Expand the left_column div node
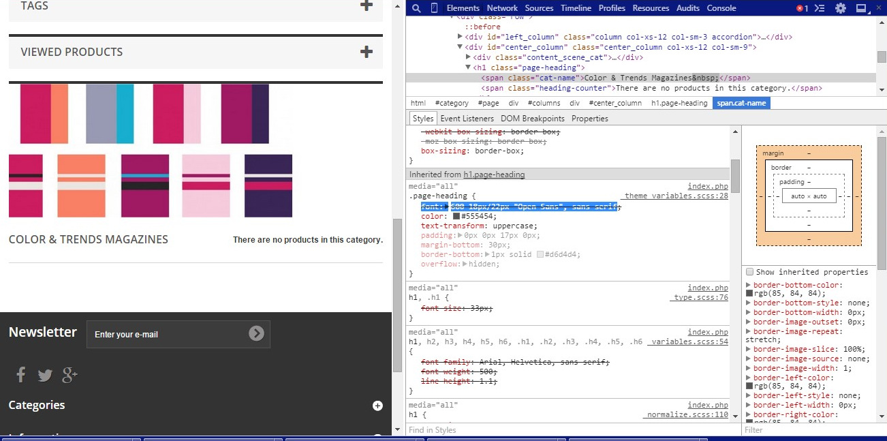887x441 pixels. tap(461, 37)
